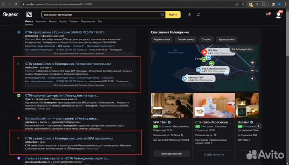Screen dimensions: 289x165
Task: Zoom in on the map
Action: [x=252, y=63]
